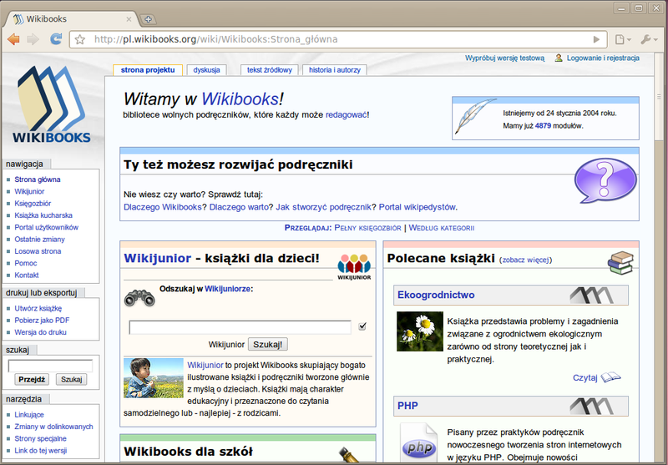Image resolution: width=668 pixels, height=465 pixels.
Task: Open the Ekoogrodnictwo book title
Action: point(436,295)
